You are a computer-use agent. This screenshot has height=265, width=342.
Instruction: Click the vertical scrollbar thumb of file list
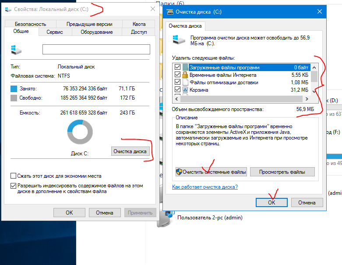click(x=314, y=76)
